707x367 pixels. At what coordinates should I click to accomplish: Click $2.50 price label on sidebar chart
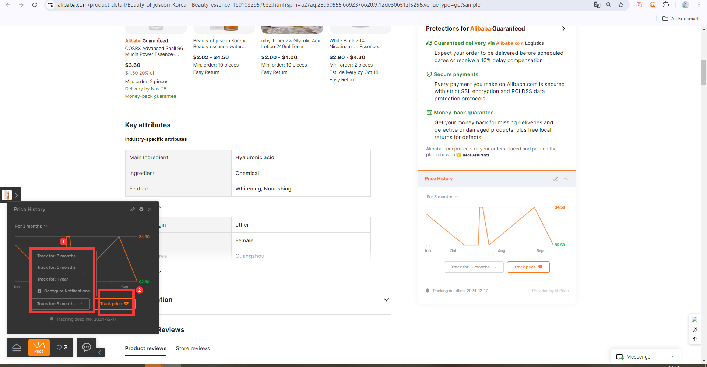pos(560,245)
